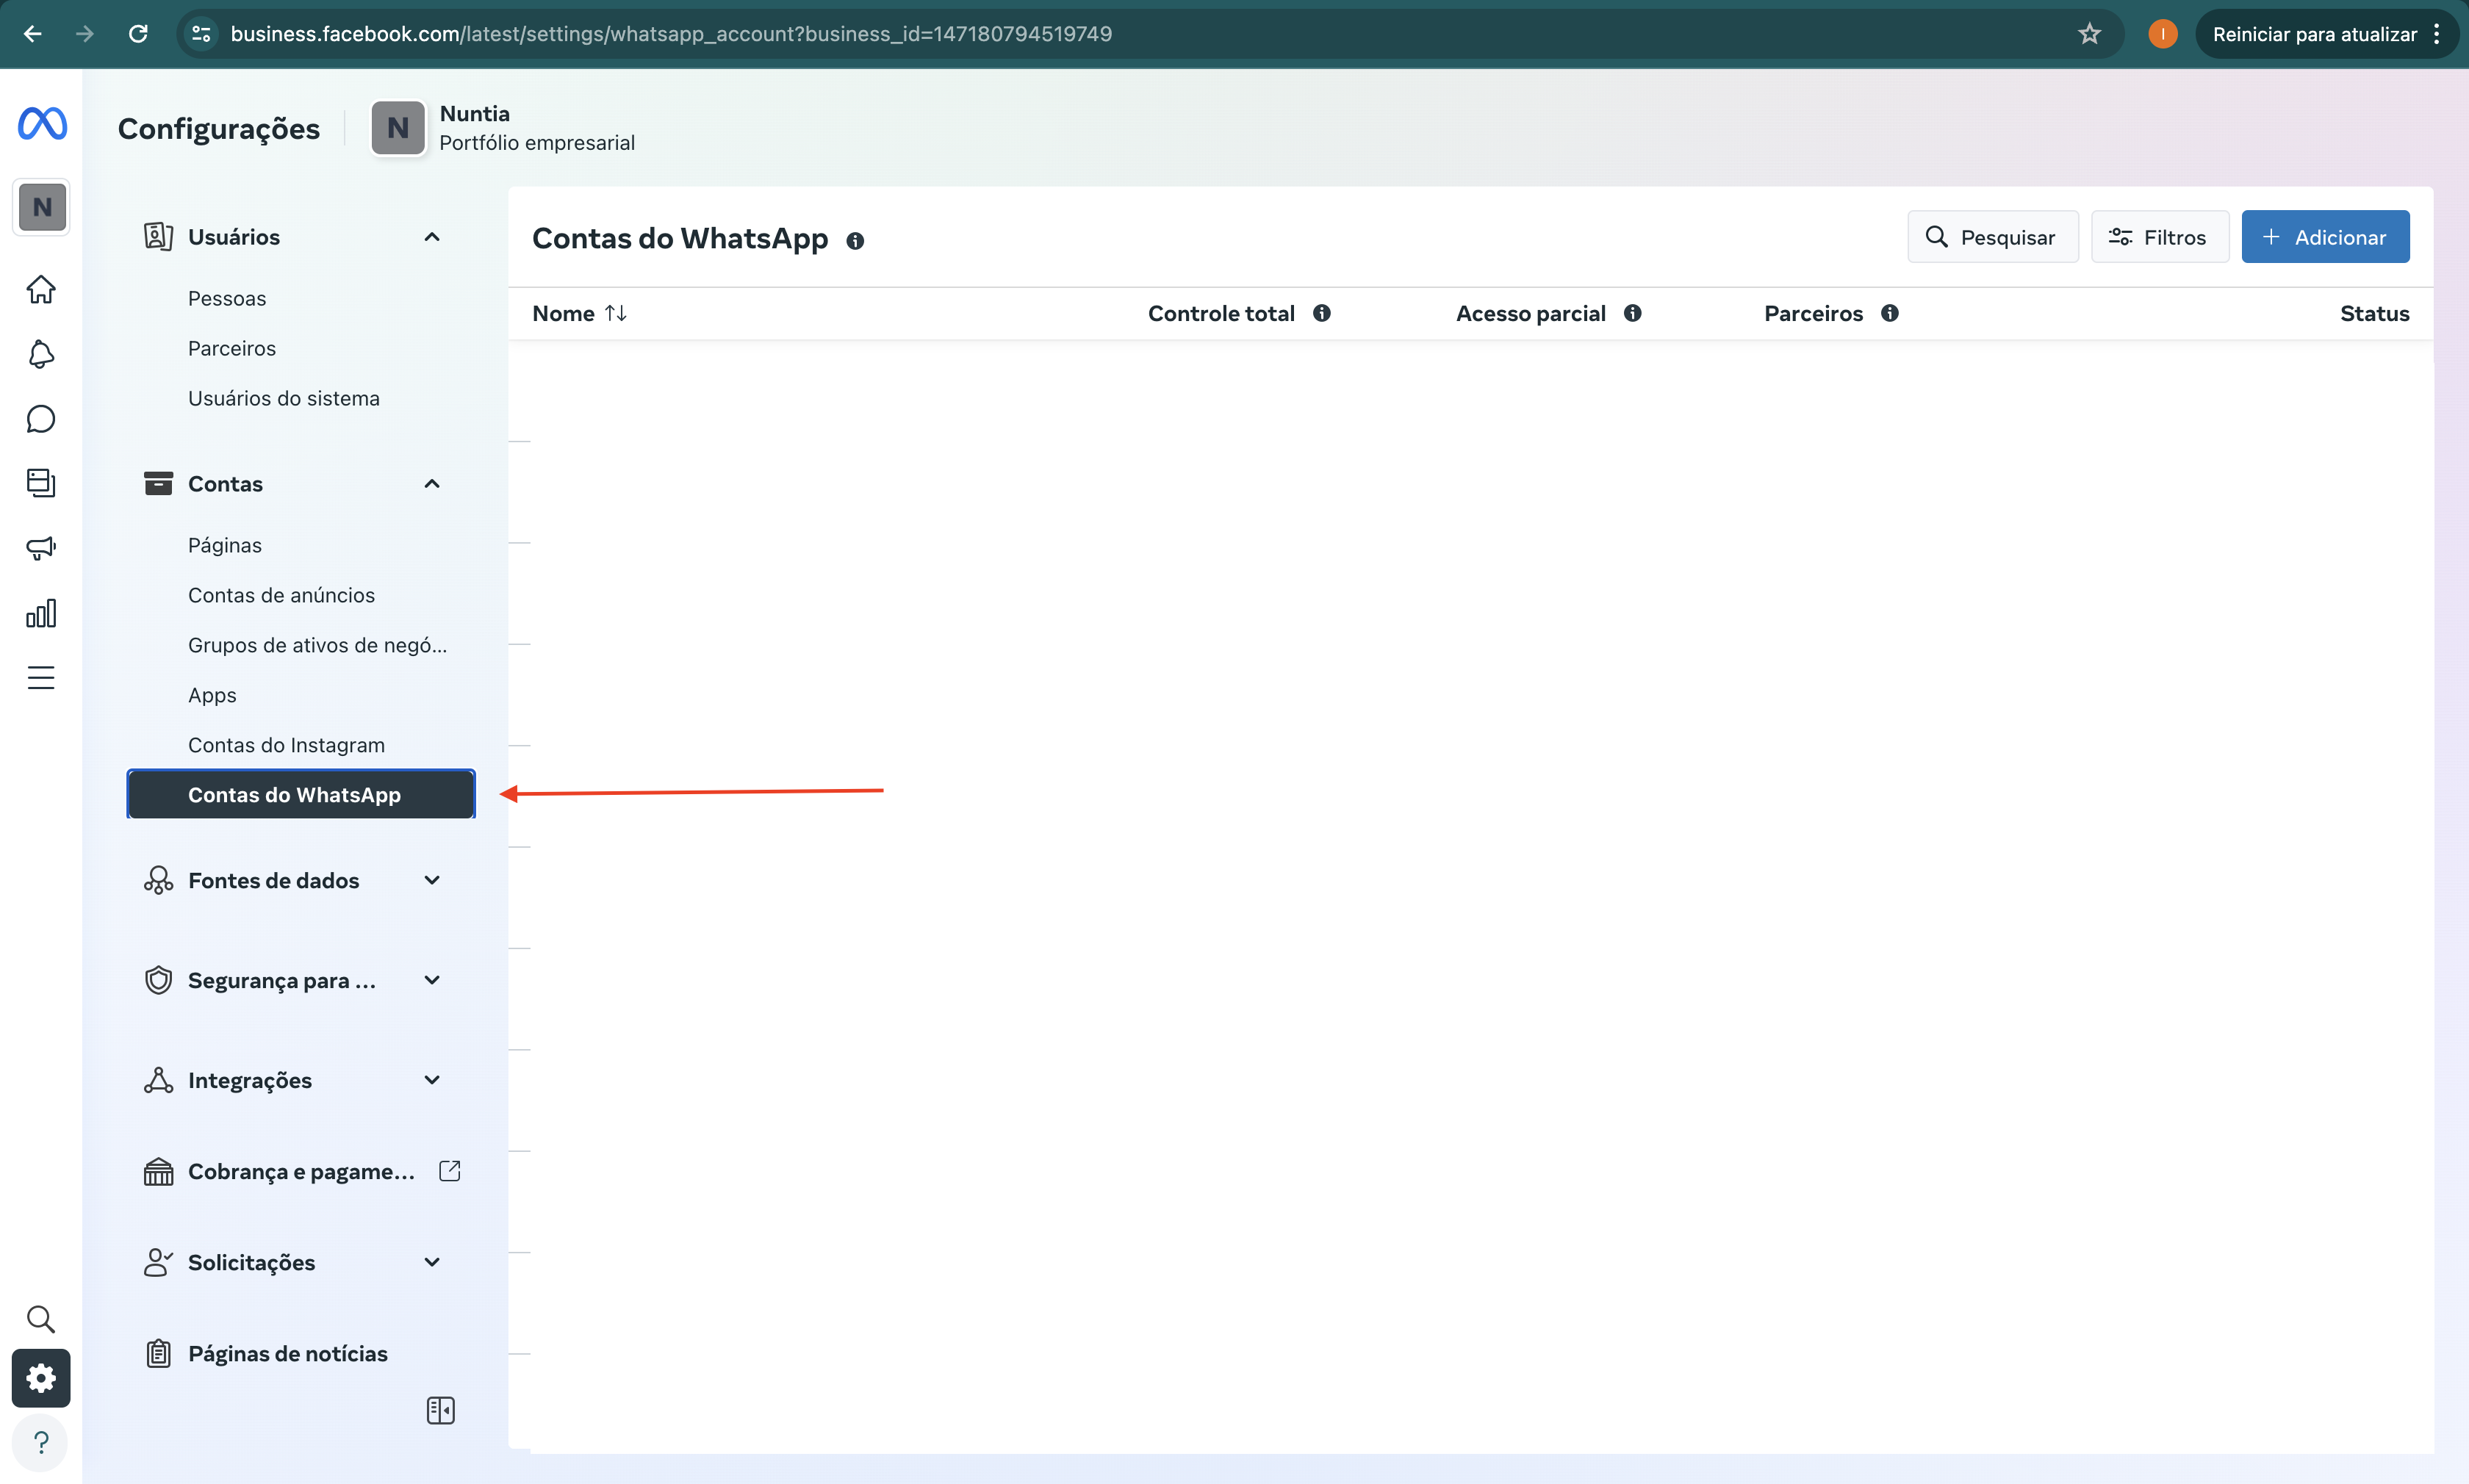Click external link icon beside Cobrança e pagamentos
2469x1484 pixels.
pos(450,1170)
